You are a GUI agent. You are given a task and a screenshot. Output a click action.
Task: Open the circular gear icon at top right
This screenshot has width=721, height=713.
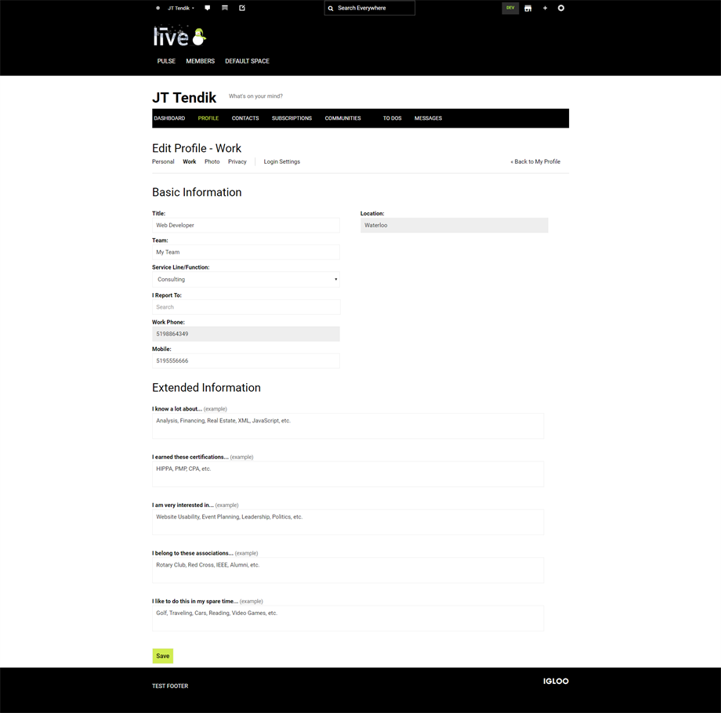point(561,8)
